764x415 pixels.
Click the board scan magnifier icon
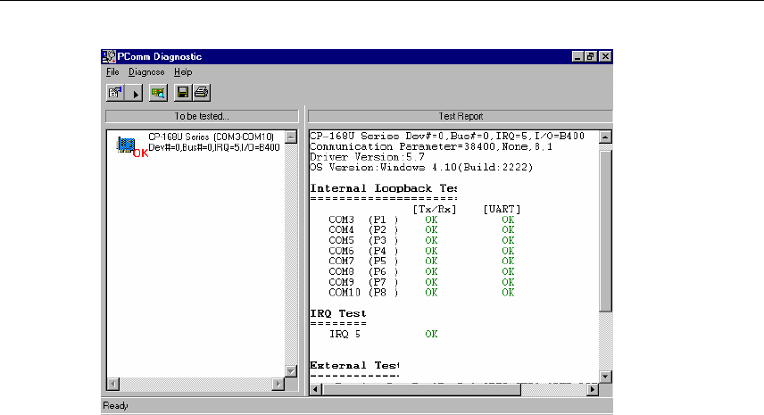[158, 92]
